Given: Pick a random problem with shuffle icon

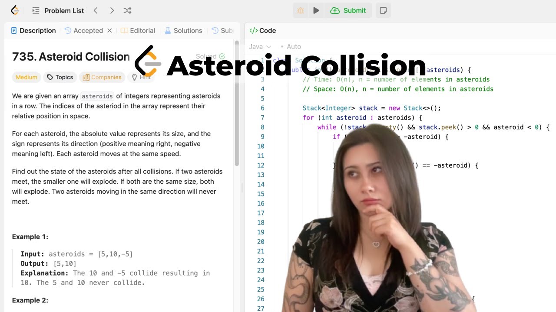Looking at the screenshot, I should (127, 10).
